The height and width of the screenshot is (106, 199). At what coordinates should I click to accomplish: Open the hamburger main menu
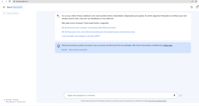pyautogui.click(x=4, y=7)
